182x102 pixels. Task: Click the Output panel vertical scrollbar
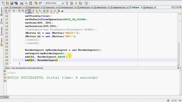[x=180, y=82]
